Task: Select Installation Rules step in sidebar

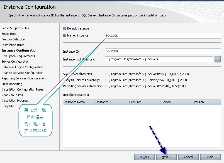Action: coord(13,45)
